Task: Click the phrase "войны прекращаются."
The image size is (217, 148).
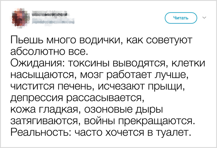Action: pos(140,121)
